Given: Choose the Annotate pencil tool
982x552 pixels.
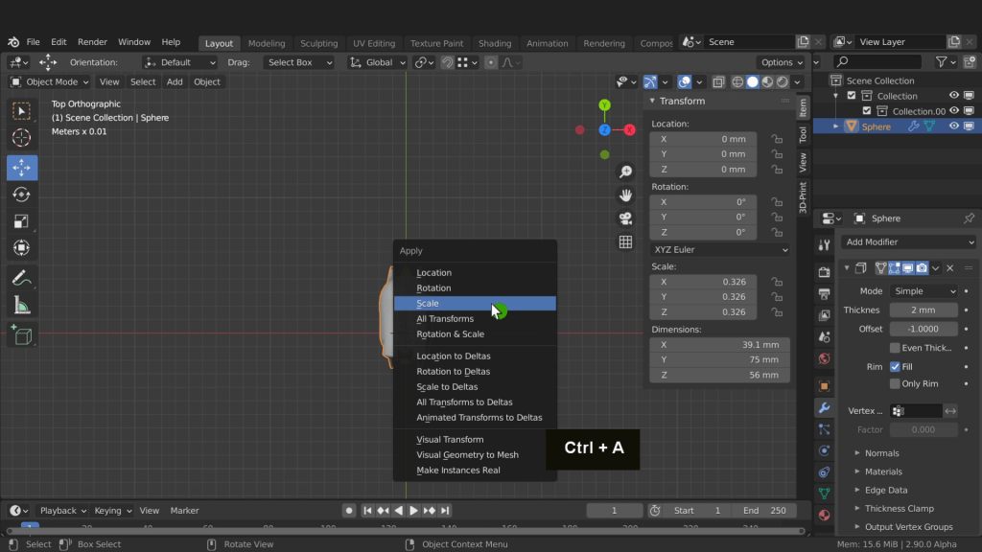Looking at the screenshot, I should pyautogui.click(x=22, y=278).
